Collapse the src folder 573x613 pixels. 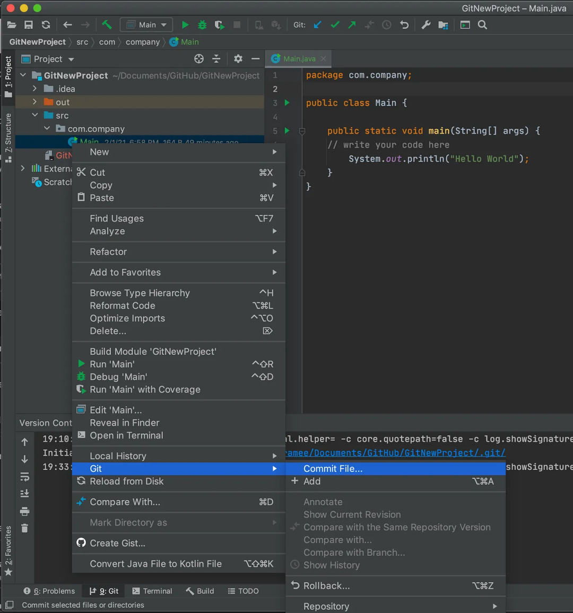pos(35,115)
